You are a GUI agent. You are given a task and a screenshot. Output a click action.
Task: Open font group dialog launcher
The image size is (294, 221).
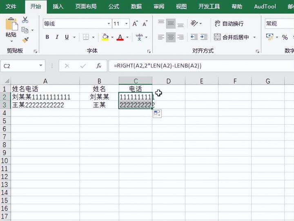point(149,51)
